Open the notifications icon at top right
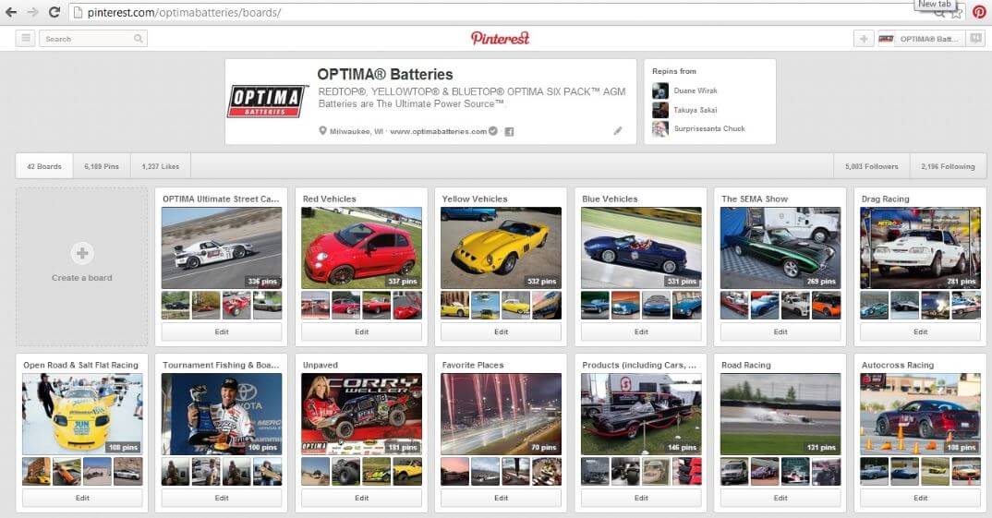Viewport: 992px width, 518px height. click(975, 39)
